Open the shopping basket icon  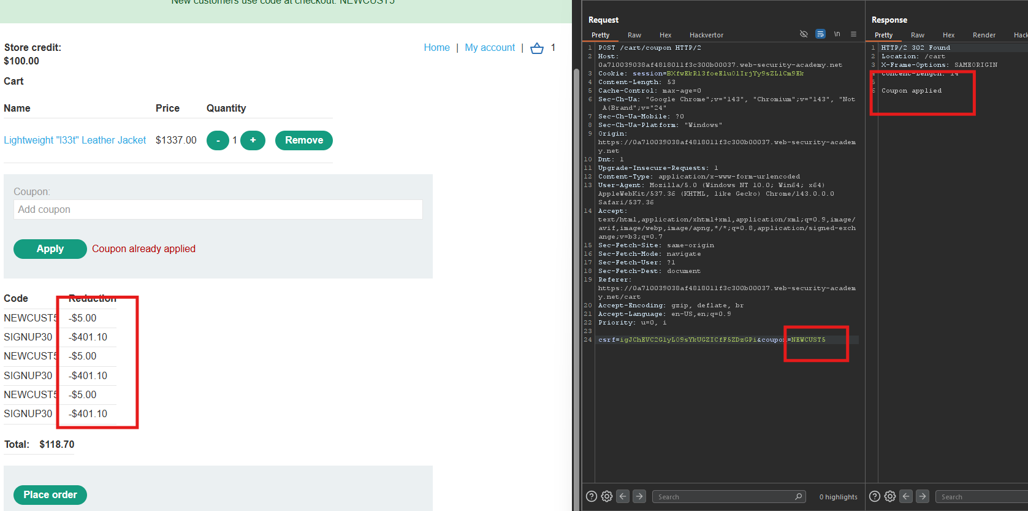[537, 48]
